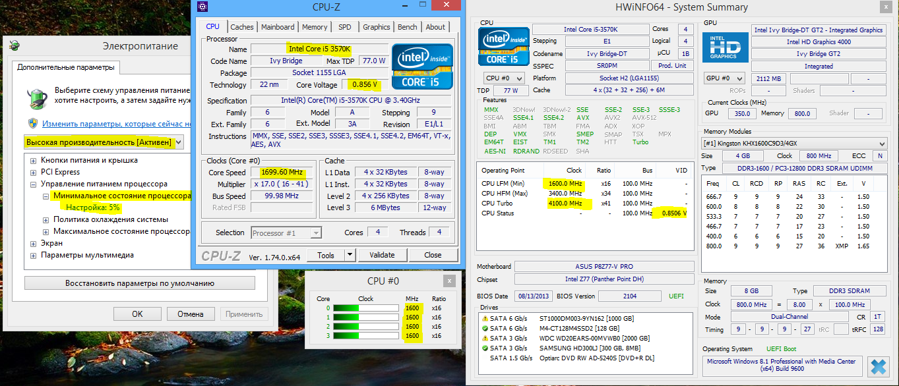Screen dimensions: 899x386
Task: Select the "Настройка: 5%" setting item
Action: 92,207
